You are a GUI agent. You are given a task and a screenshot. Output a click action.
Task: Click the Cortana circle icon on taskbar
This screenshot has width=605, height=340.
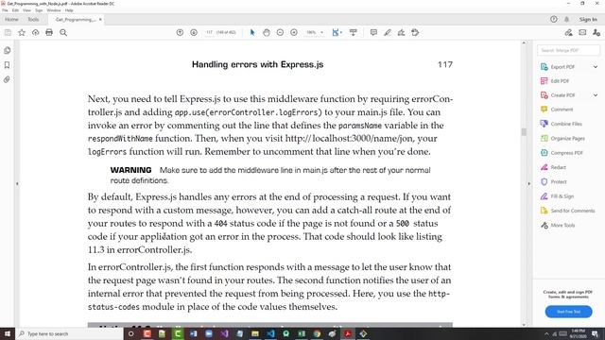pos(131,333)
